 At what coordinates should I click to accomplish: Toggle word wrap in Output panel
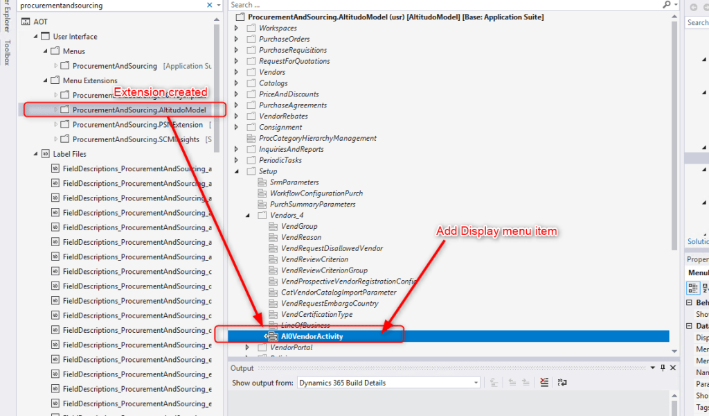(562, 383)
